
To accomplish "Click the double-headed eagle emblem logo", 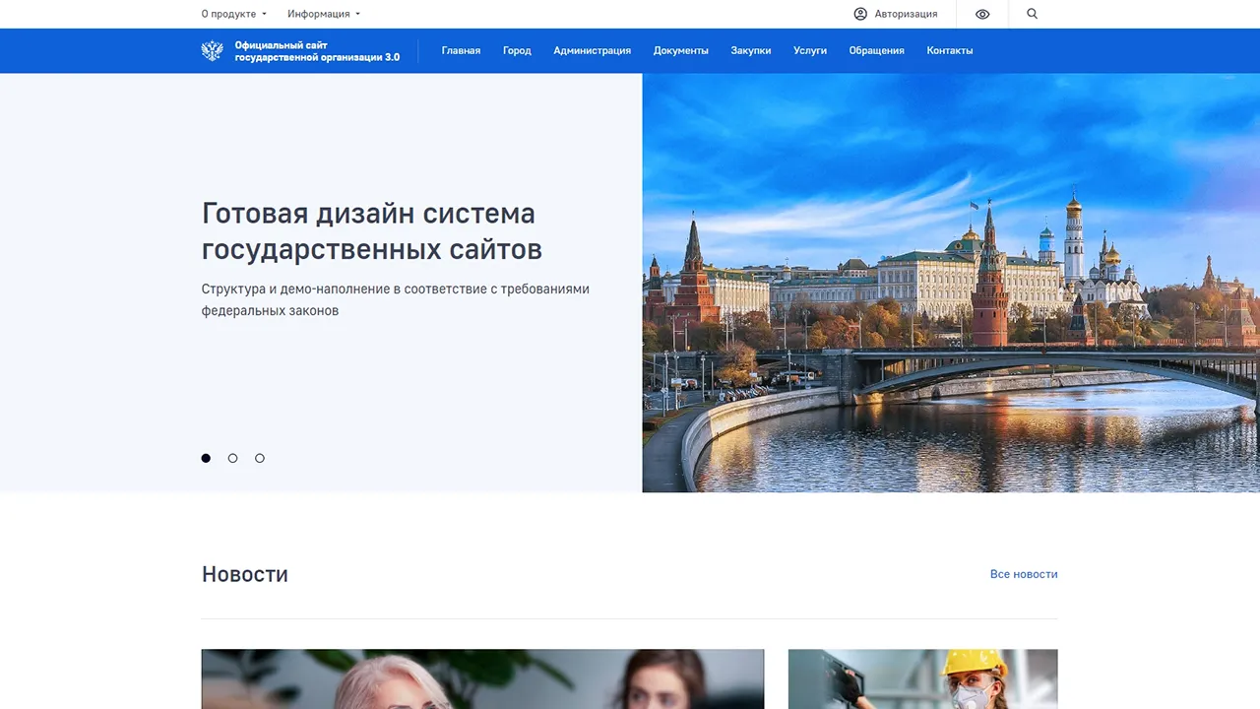I will [212, 50].
